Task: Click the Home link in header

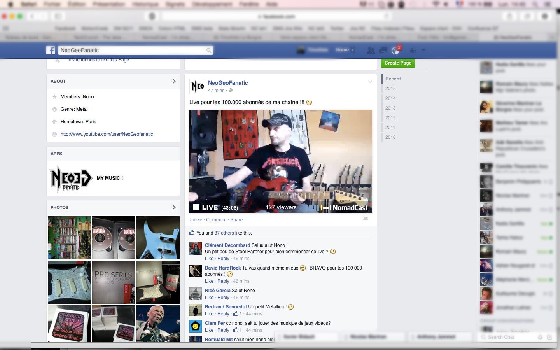Action: click(x=343, y=50)
